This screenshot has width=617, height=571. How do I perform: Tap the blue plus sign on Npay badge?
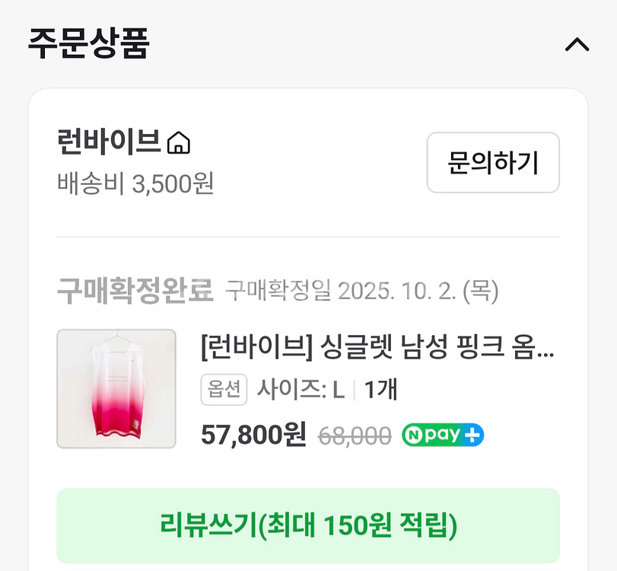473,435
